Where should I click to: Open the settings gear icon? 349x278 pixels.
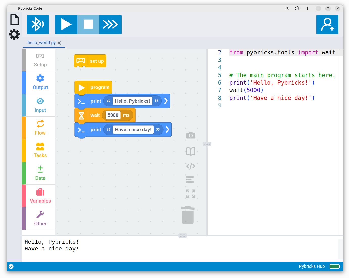click(x=14, y=34)
